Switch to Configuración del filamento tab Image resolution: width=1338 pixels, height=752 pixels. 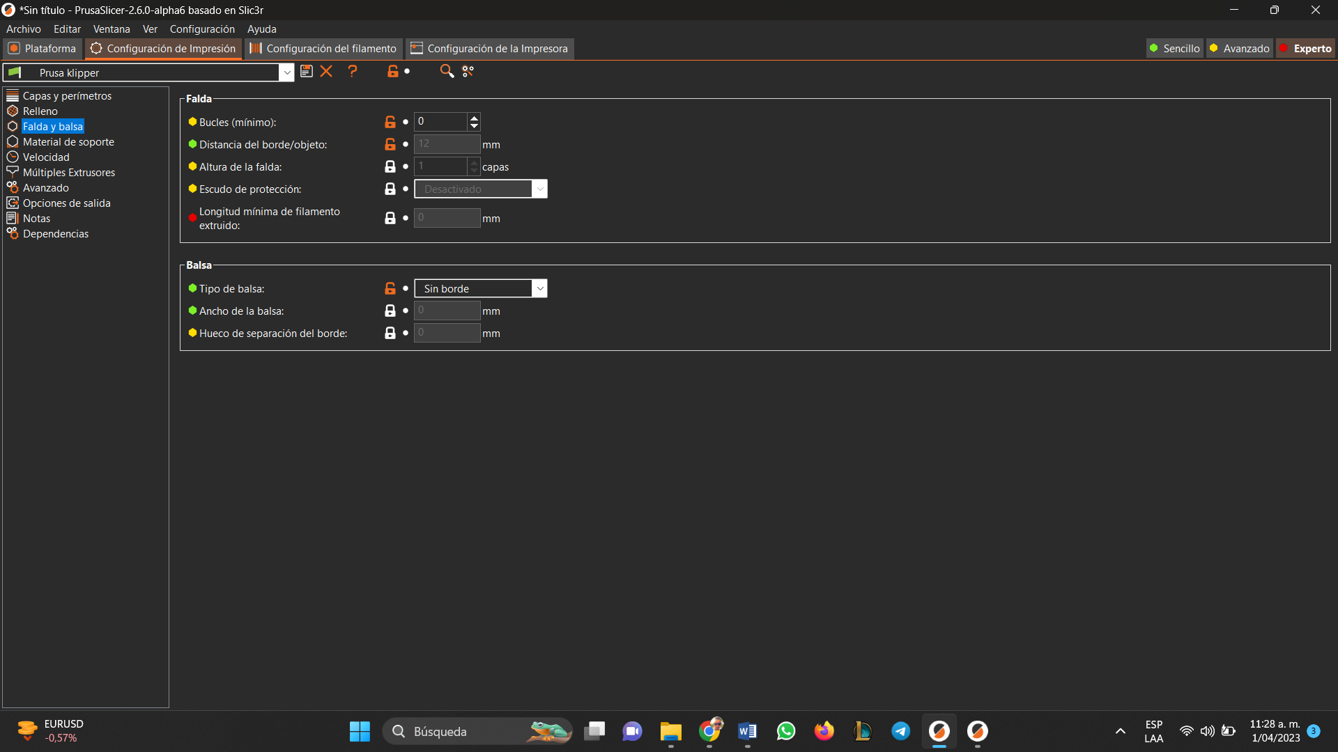pyautogui.click(x=322, y=48)
